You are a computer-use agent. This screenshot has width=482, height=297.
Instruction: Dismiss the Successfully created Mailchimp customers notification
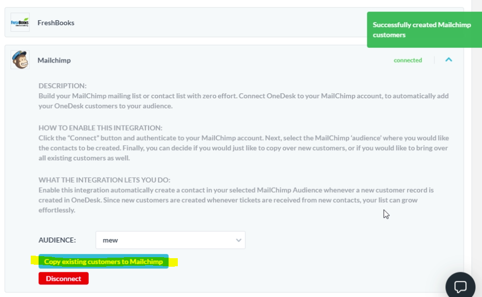[424, 30]
